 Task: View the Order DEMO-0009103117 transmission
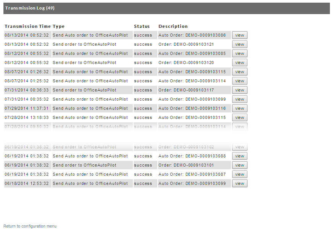click(239, 90)
